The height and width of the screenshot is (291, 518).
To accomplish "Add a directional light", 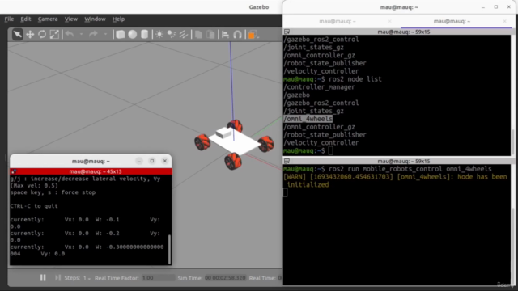I will point(184,34).
